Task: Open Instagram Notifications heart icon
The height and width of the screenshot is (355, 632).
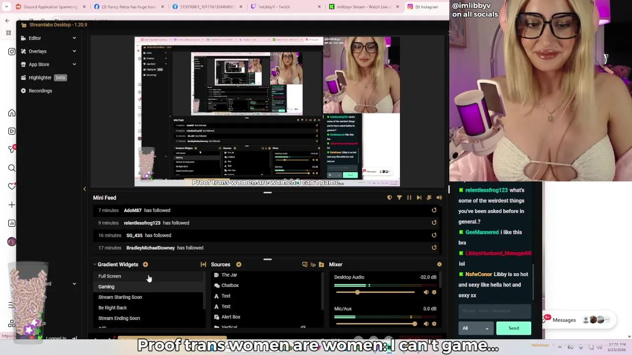Action: click(12, 186)
